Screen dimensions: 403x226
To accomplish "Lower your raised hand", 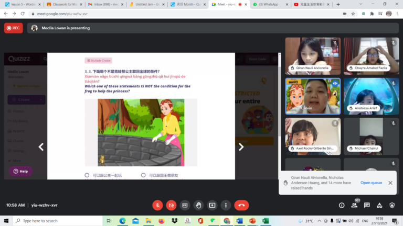I will [x=198, y=205].
